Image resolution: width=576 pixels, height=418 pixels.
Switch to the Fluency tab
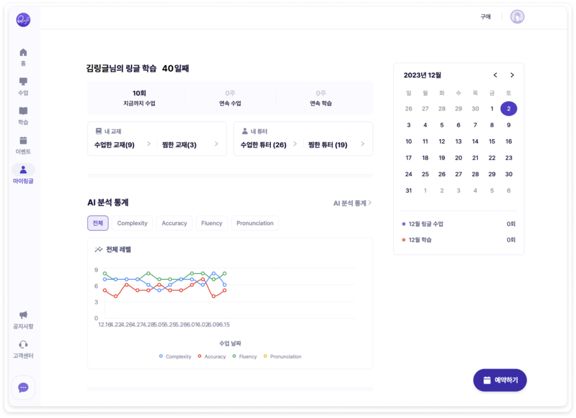(211, 223)
